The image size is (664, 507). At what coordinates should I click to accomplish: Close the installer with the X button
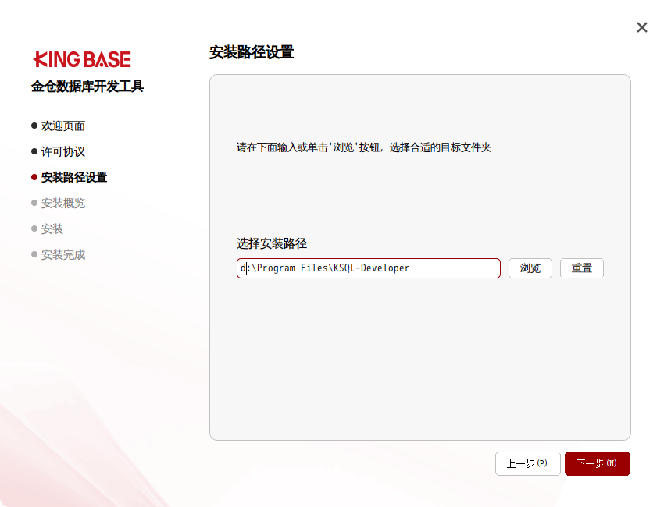(x=641, y=28)
